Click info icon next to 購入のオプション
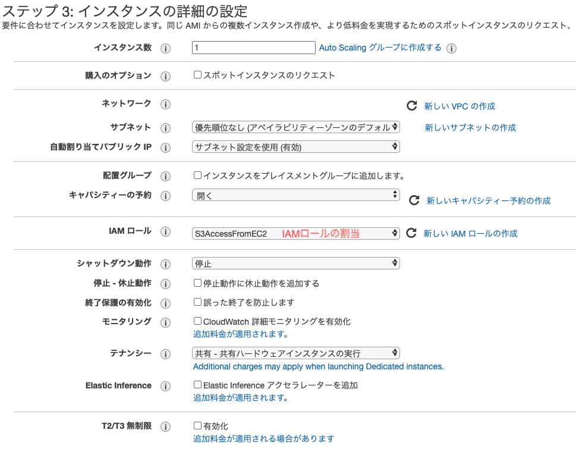This screenshot has height=452, width=576. coord(165,76)
